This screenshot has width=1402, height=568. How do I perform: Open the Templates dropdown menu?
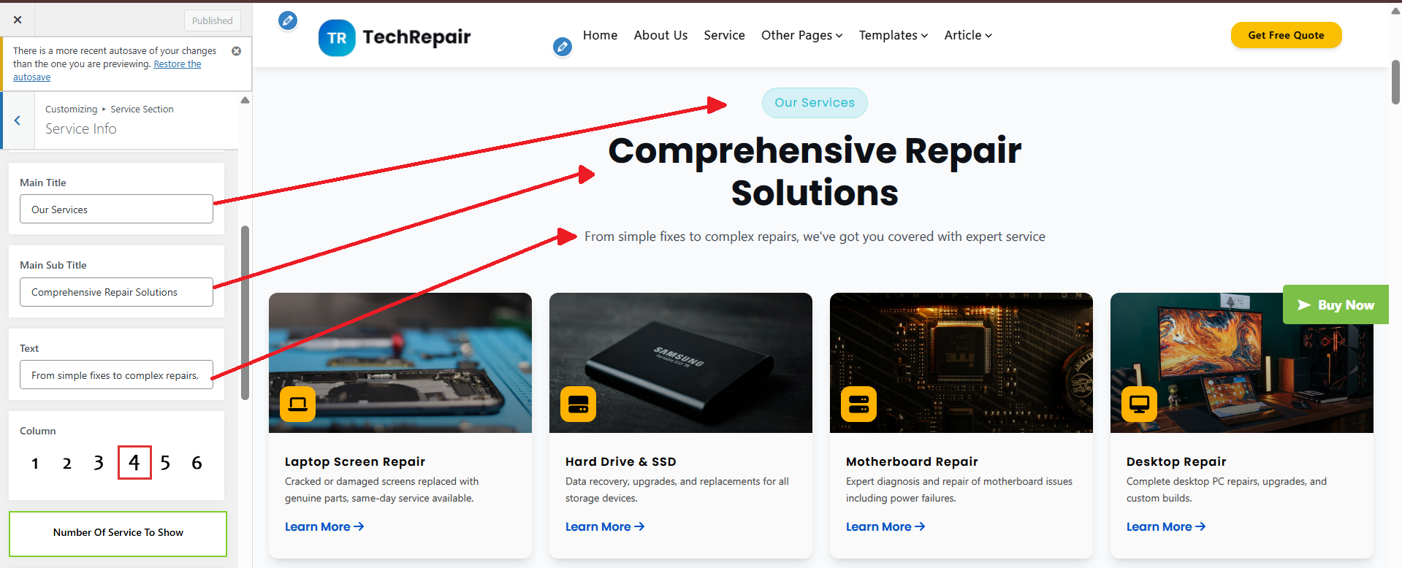(x=893, y=35)
